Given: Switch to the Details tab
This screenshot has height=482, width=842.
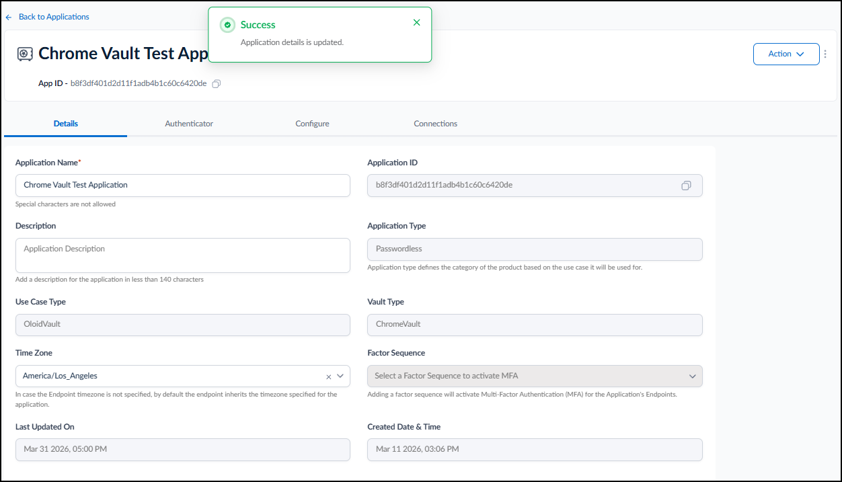Looking at the screenshot, I should [x=66, y=124].
